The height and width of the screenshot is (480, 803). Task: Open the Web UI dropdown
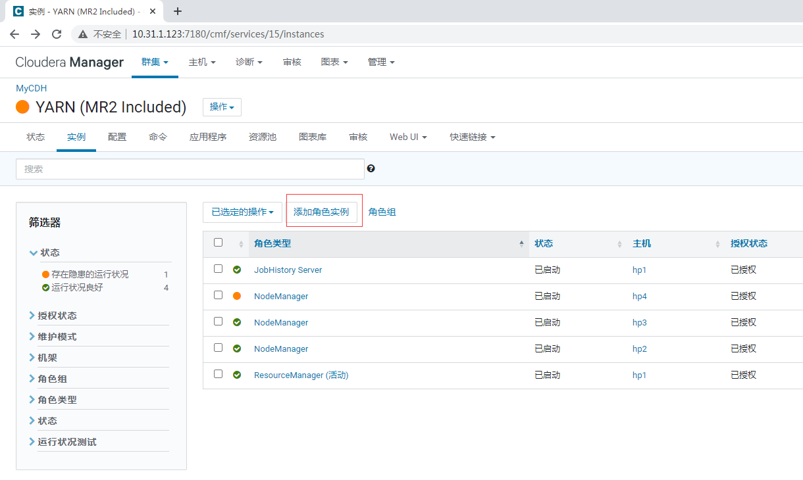408,137
